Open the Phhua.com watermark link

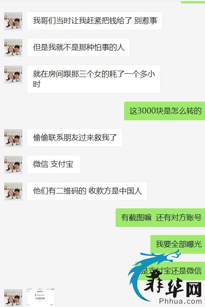(x=180, y=301)
